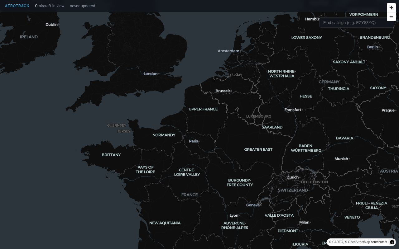399x249 pixels.
Task: Click the Brussels city label
Action: pos(223,91)
